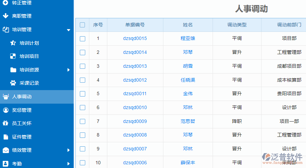This screenshot has height=168, width=306.
Task: Open record link dzsqd0013
Action: 135,66
